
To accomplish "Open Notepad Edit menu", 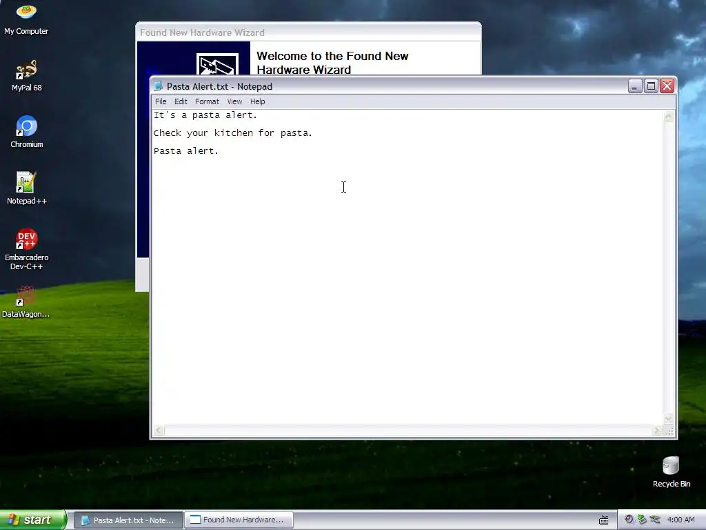I will coord(181,101).
